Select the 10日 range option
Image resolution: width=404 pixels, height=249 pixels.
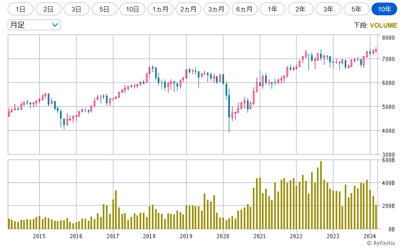(x=132, y=9)
